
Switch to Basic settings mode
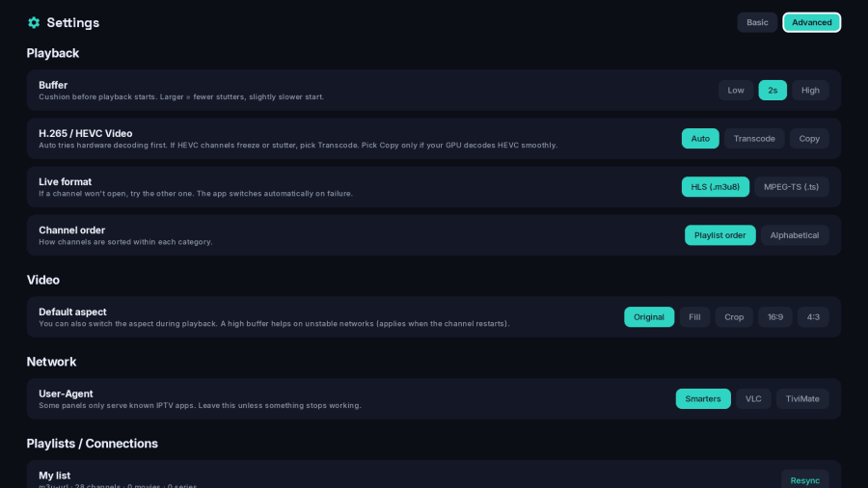point(757,23)
